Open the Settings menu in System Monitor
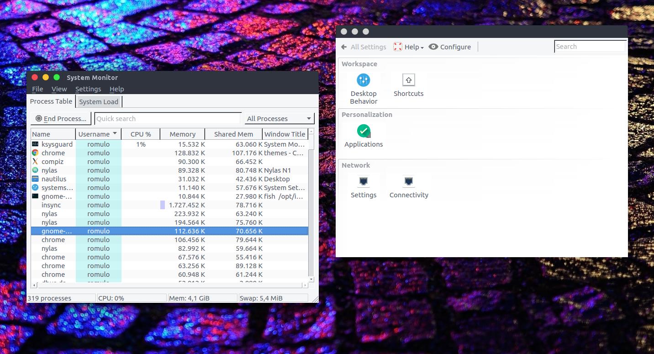Screen dimensions: 654x354 point(88,89)
